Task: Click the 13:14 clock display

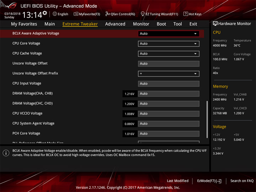Action: click(x=32, y=15)
